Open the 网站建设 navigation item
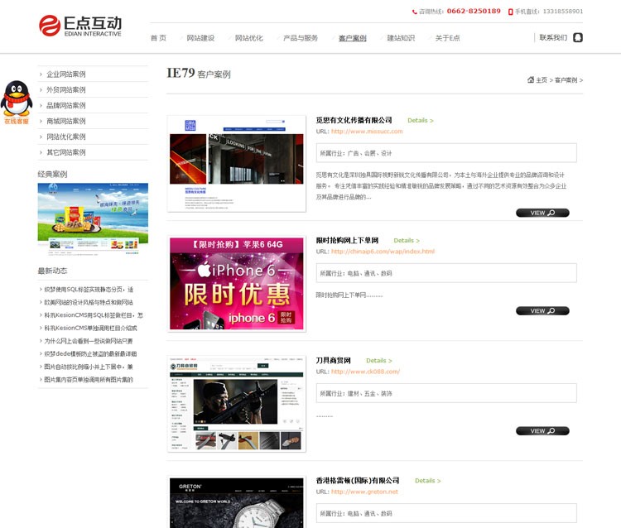Viewport: 621px width, 528px height. tap(200, 38)
